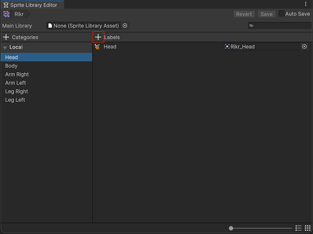
Task: Select the Body category
Action: point(12,66)
